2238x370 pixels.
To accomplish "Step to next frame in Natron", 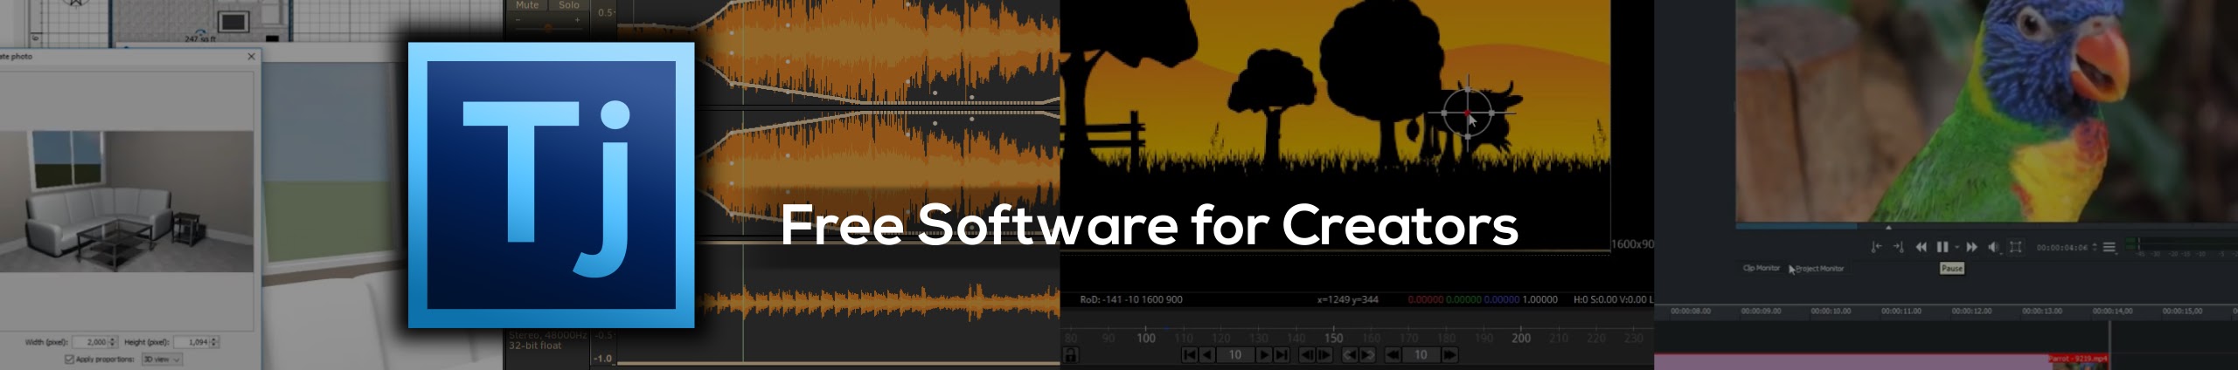I will coord(1324,355).
